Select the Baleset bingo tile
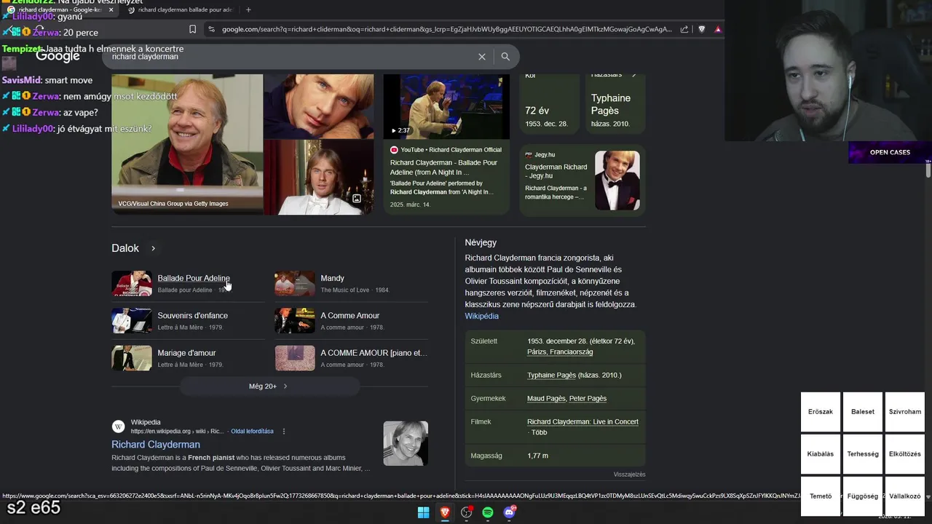Viewport: 932px width, 524px height. 863,412
